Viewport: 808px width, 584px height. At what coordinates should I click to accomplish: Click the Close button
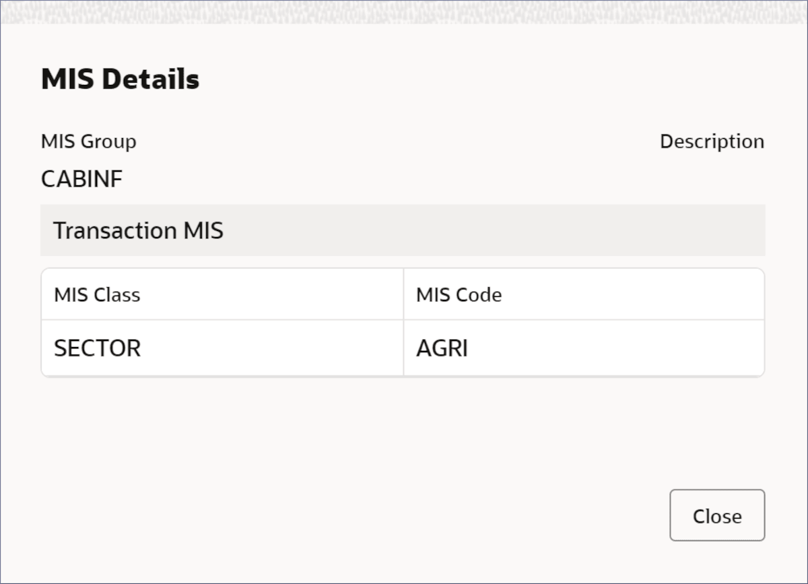pos(717,515)
